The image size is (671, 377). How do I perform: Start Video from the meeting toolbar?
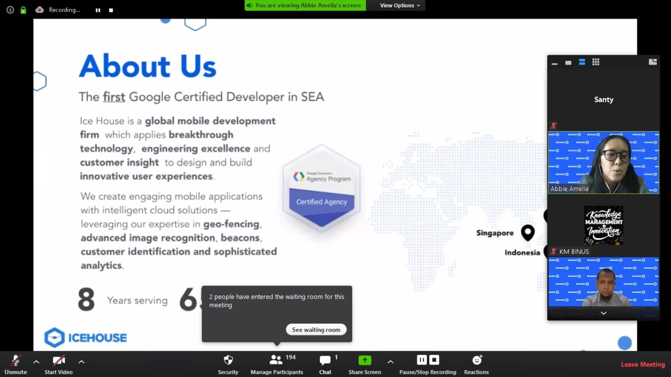point(59,364)
